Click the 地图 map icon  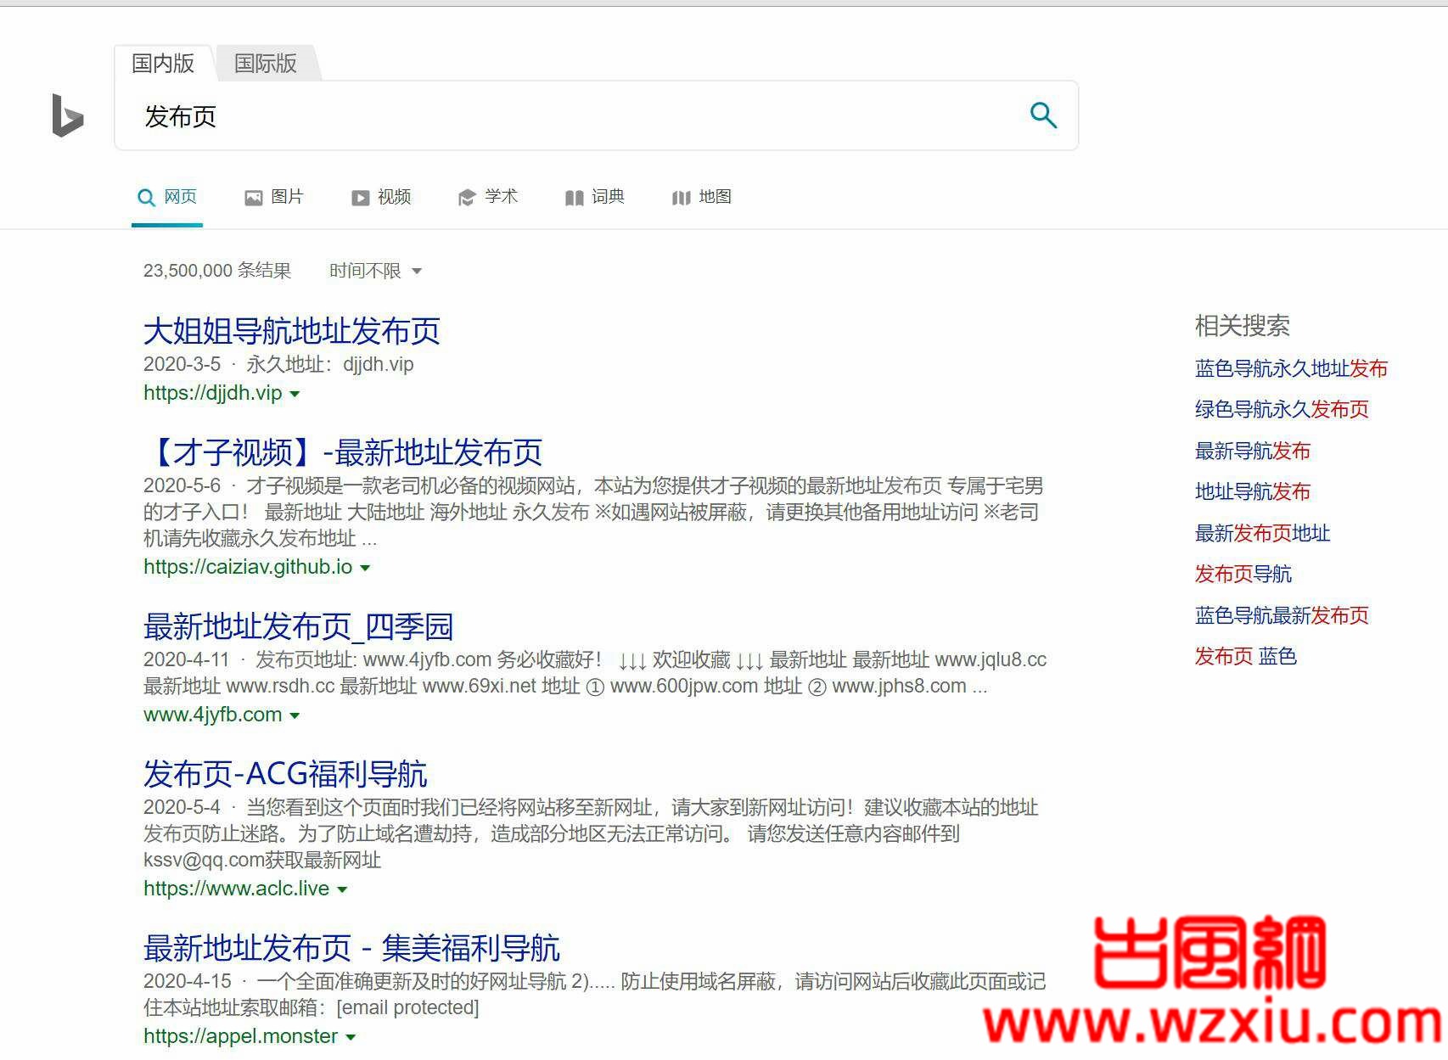coord(681,198)
